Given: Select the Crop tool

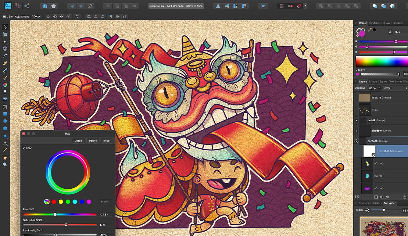Looking at the screenshot, I should point(5,107).
